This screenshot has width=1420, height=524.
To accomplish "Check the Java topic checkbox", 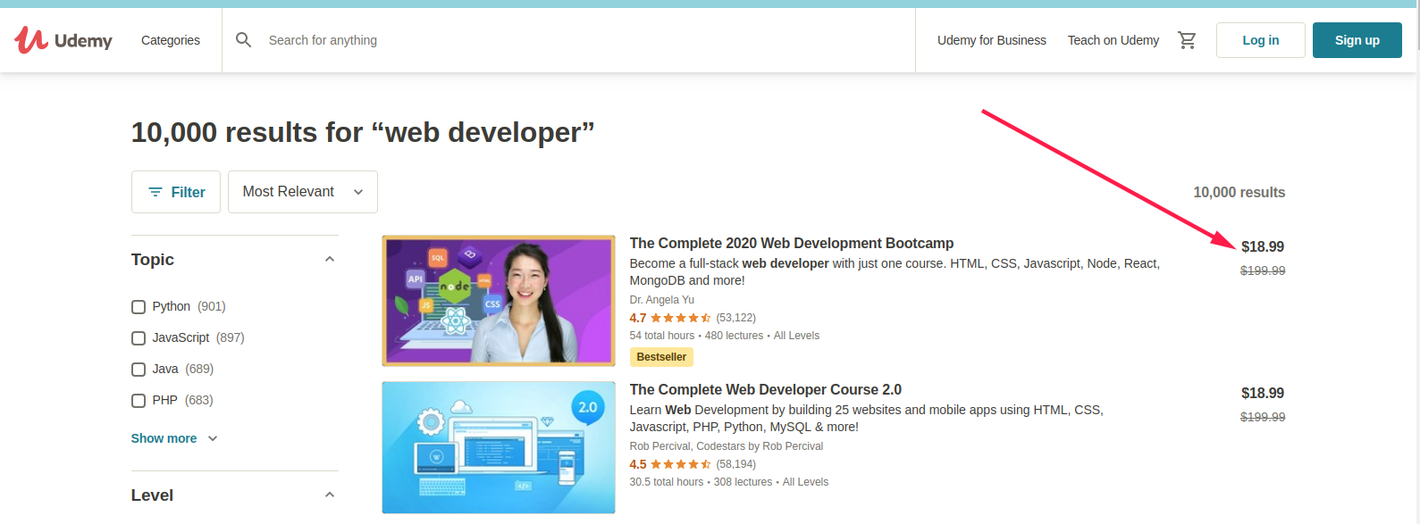I will point(139,370).
